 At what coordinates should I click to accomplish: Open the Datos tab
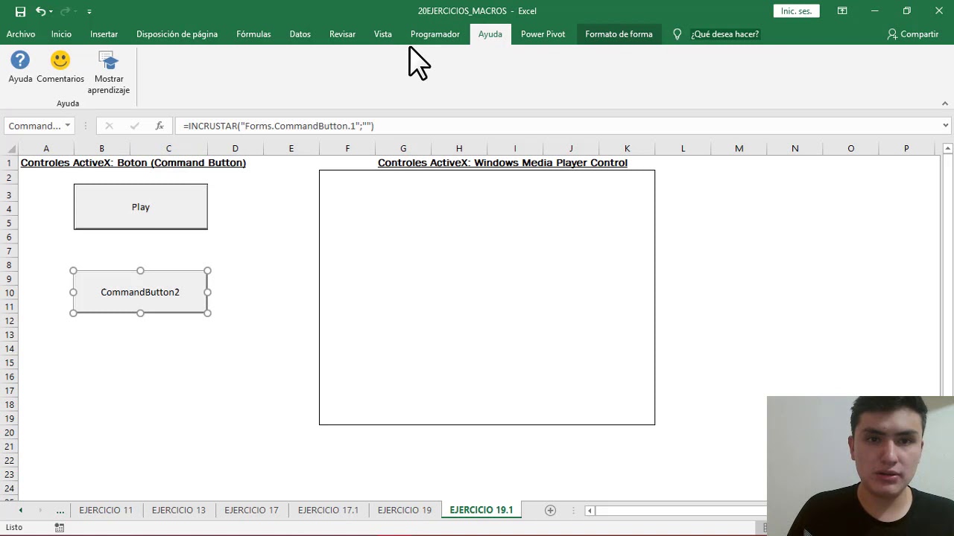pyautogui.click(x=300, y=34)
